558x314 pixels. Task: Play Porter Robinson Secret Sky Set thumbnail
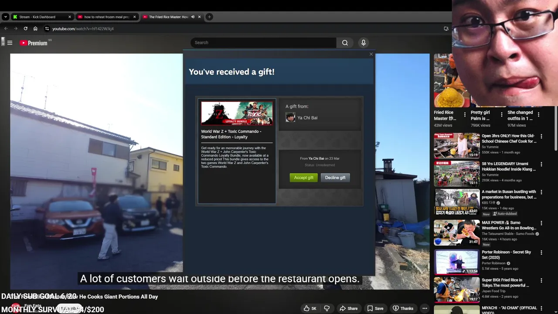click(456, 262)
